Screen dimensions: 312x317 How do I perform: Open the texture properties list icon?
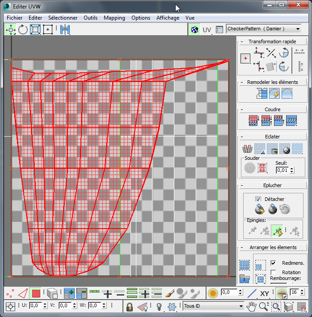pyautogui.click(x=219, y=30)
